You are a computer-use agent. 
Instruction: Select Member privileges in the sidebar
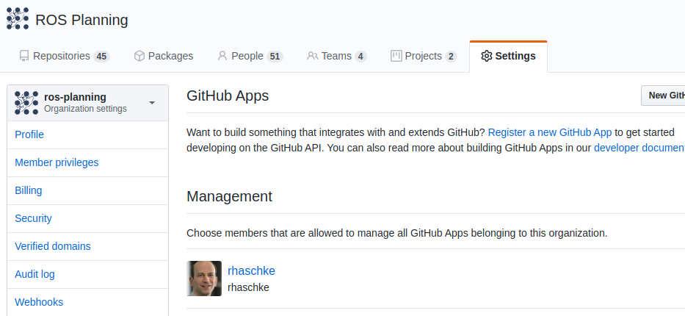point(57,162)
